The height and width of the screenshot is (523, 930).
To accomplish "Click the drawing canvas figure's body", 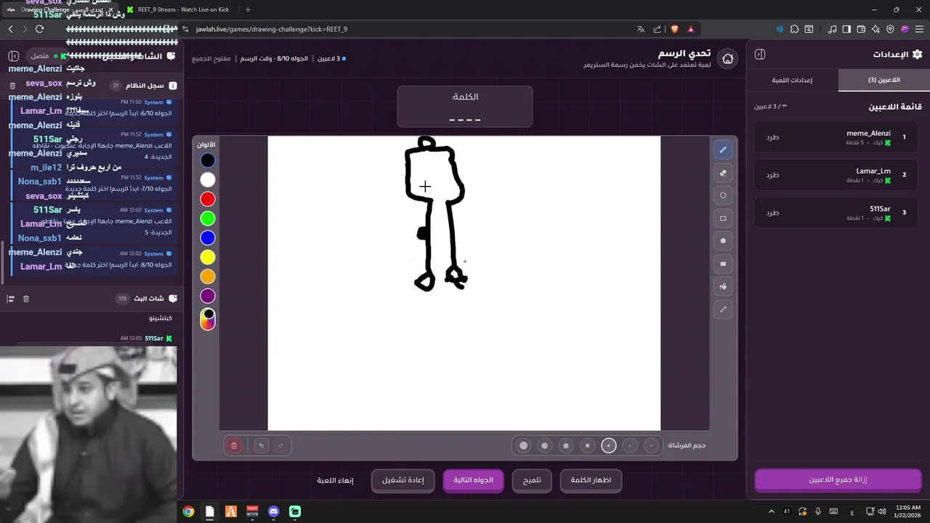I will point(434,174).
